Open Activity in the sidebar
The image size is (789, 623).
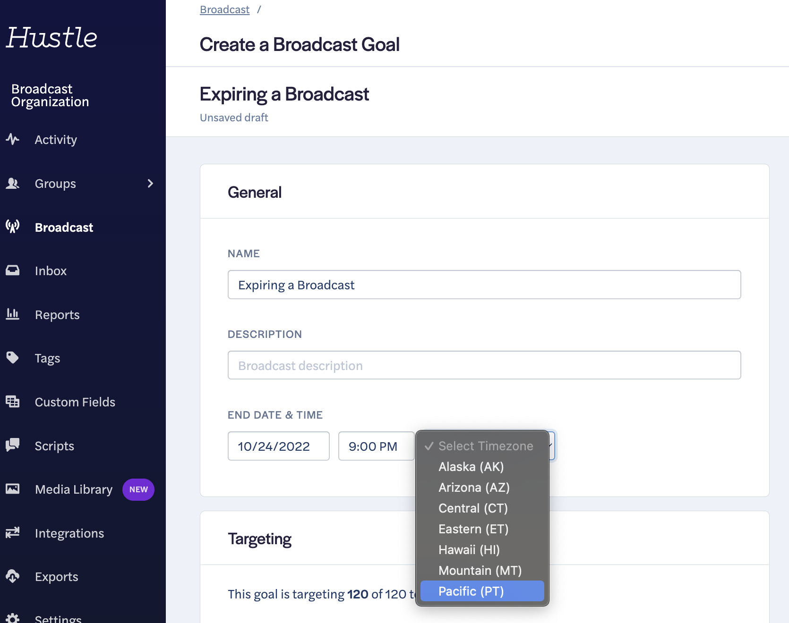(x=56, y=140)
